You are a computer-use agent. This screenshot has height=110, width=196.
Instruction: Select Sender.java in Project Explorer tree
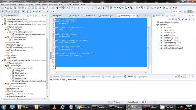pos(19,76)
